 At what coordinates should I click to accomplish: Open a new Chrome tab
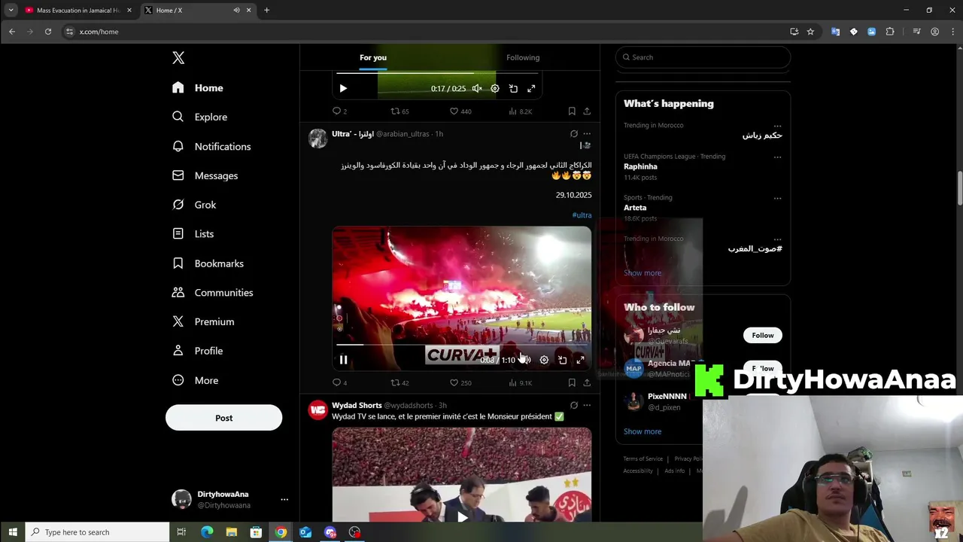pyautogui.click(x=266, y=11)
